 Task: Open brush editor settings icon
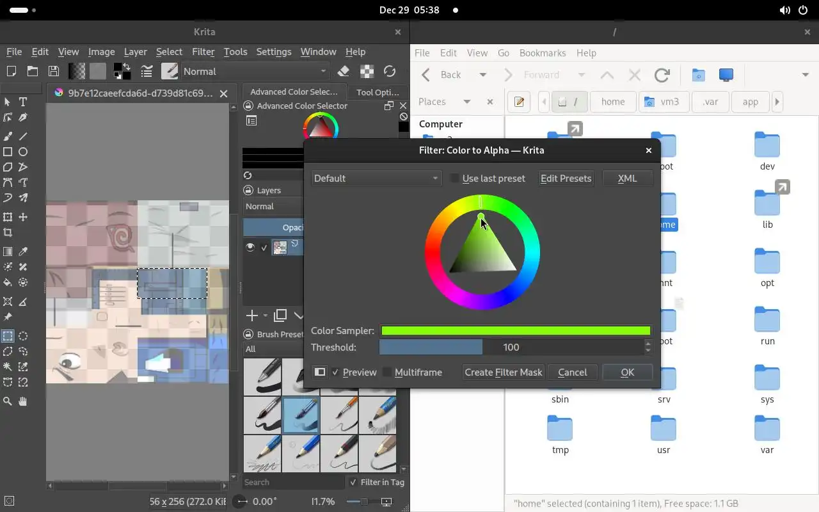[x=147, y=71]
